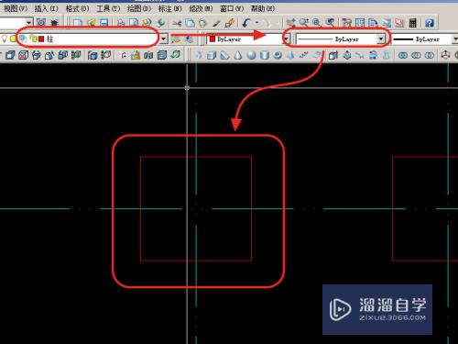The height and width of the screenshot is (344, 458).
Task: Open the Tool Palettes icon
Action: pyautogui.click(x=373, y=23)
